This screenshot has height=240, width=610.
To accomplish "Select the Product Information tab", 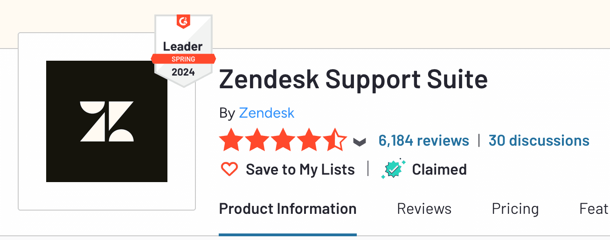I will click(x=288, y=209).
